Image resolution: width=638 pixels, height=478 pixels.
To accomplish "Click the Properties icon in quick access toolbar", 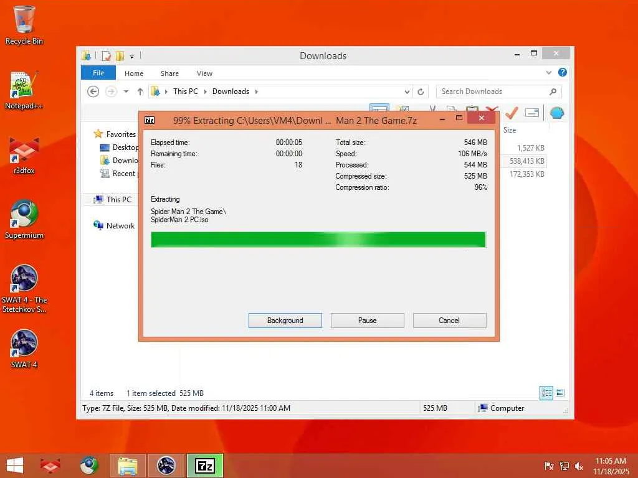I will (106, 55).
